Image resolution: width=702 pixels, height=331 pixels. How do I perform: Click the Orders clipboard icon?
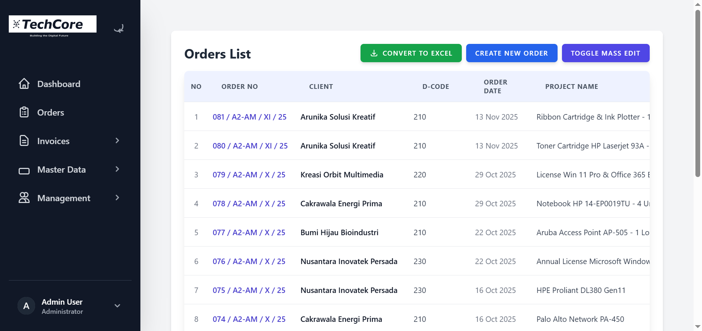(x=24, y=112)
